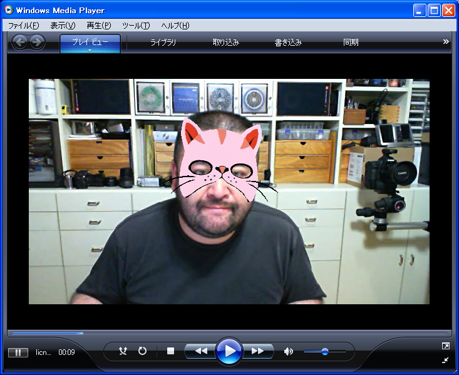The height and width of the screenshot is (375, 459).
Task: Click the Next (fast forward) button
Action: coord(257,351)
